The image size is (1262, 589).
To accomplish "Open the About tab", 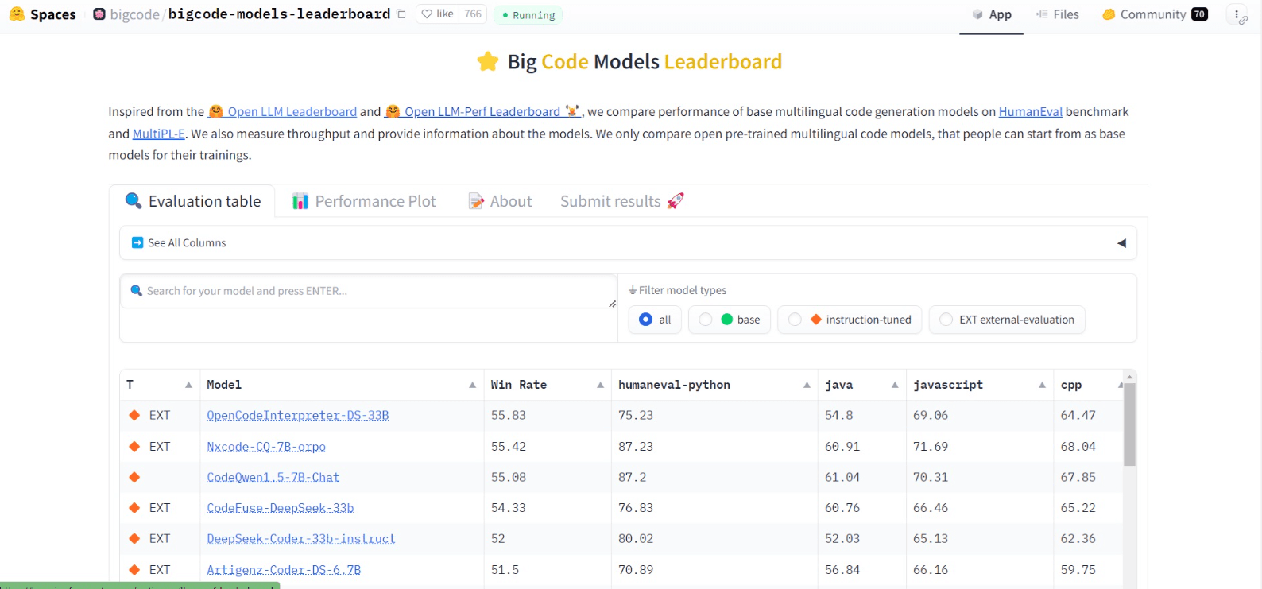I will tap(500, 201).
